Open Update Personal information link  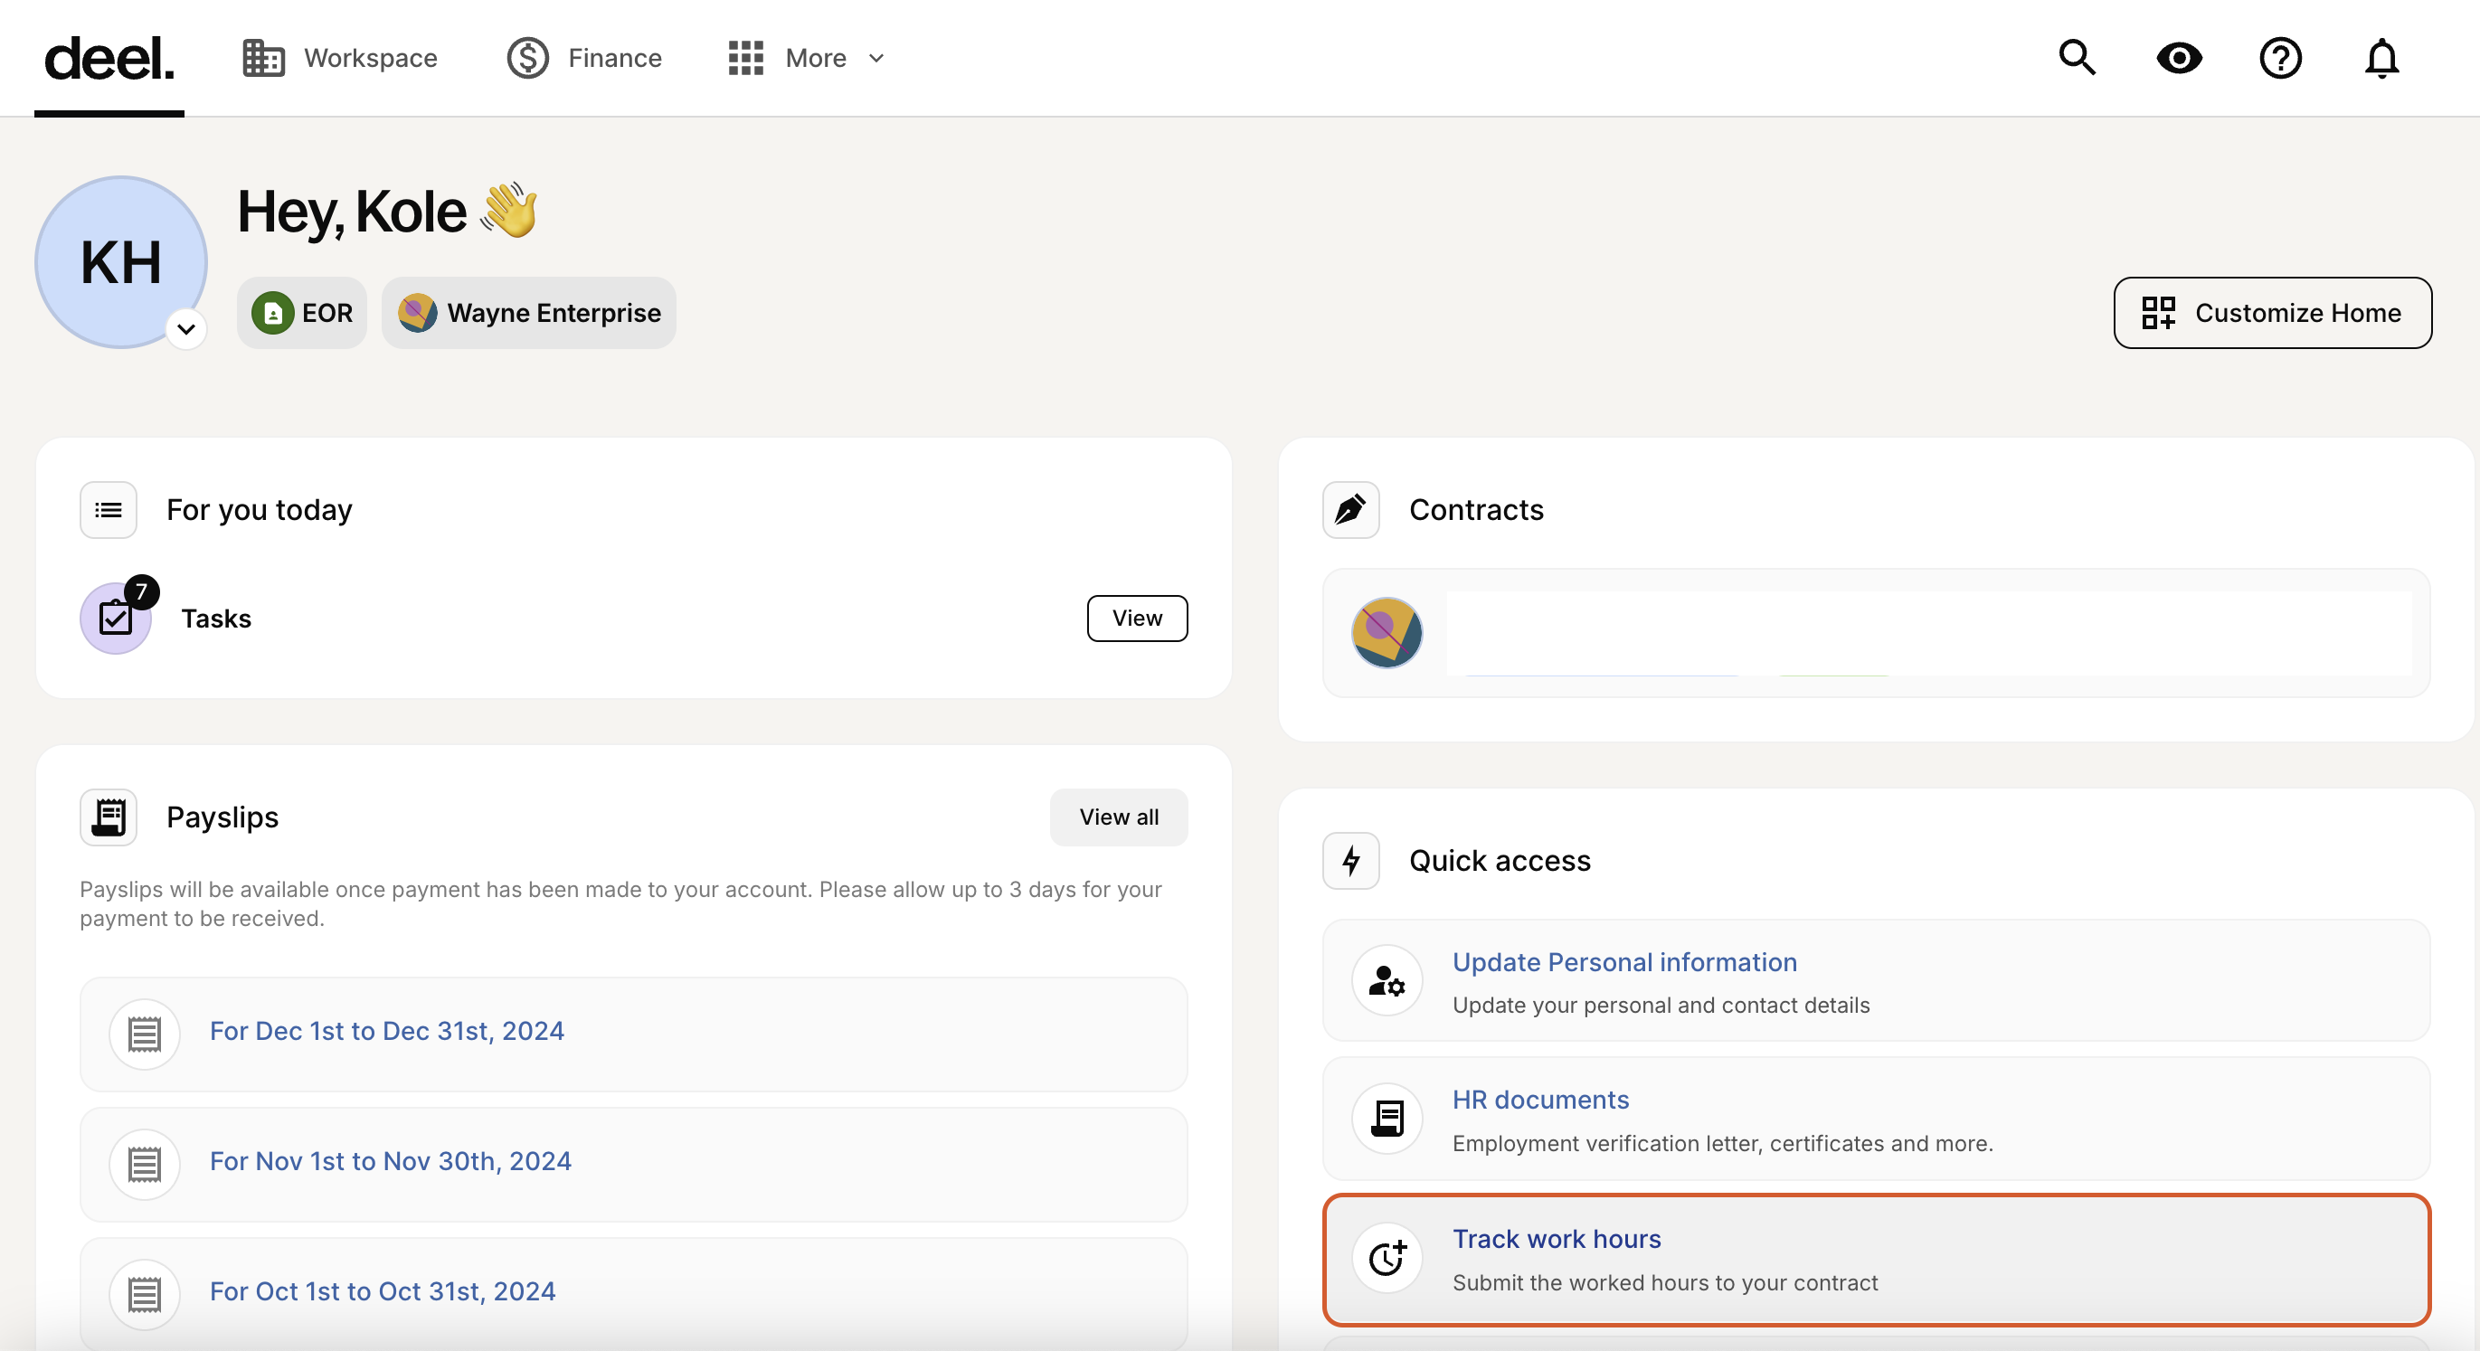click(1625, 962)
